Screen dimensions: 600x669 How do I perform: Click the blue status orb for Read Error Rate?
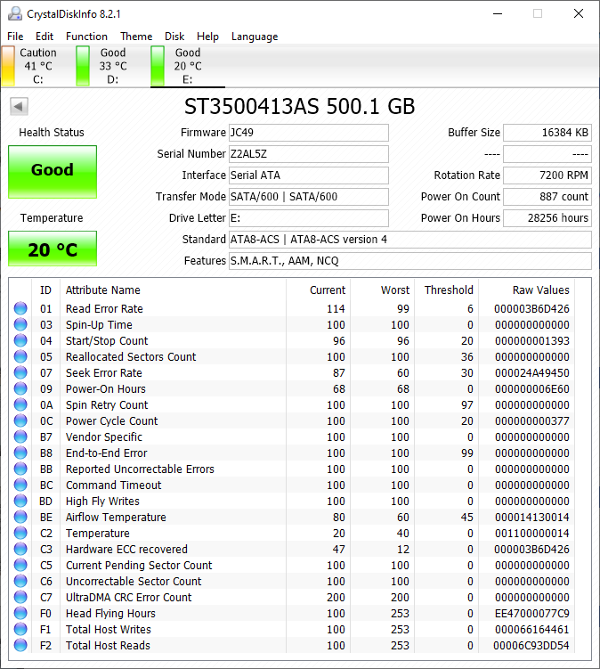coord(20,309)
